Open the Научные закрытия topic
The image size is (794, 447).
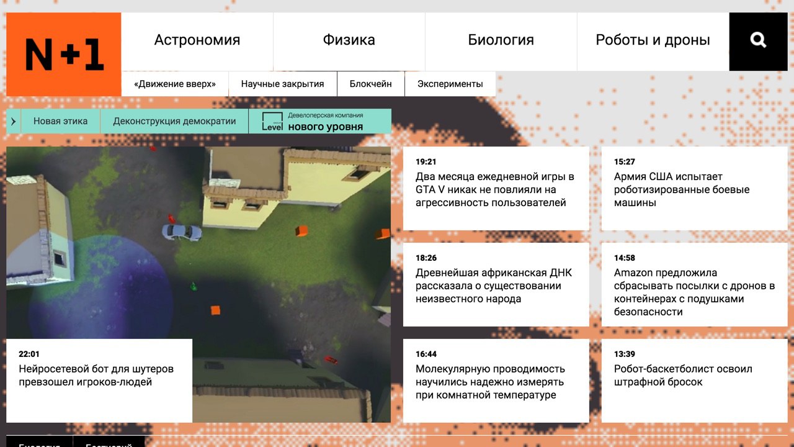coord(283,84)
